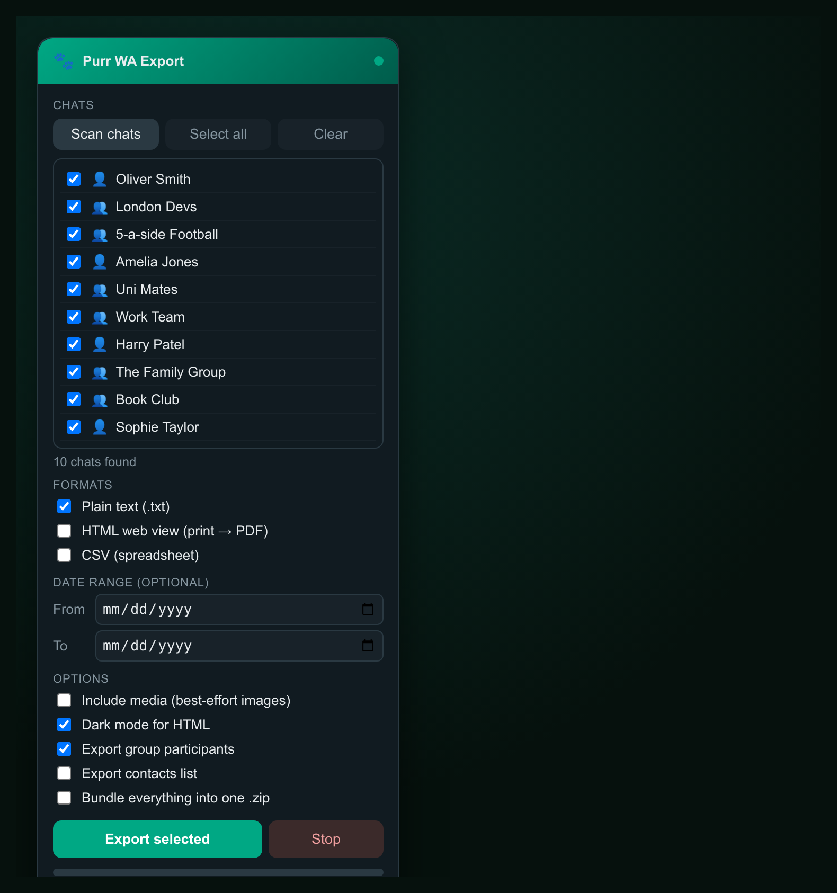The image size is (837, 893).
Task: Toggle the Dark mode for HTML option
Action: point(64,725)
